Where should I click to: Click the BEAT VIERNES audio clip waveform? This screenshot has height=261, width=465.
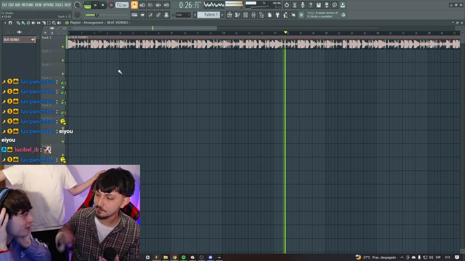pos(264,44)
